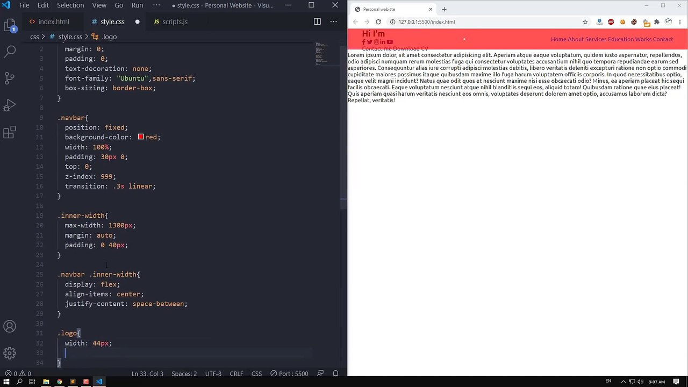Open the Search view in activity bar
The width and height of the screenshot is (688, 387).
click(10, 52)
